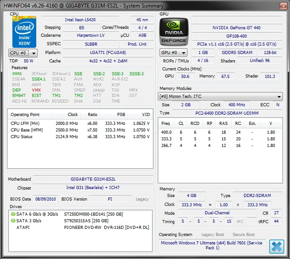290x259 pixels.
Task: Select the PIONEER DVD-RW DVR-116D entry
Action: click(x=80, y=228)
